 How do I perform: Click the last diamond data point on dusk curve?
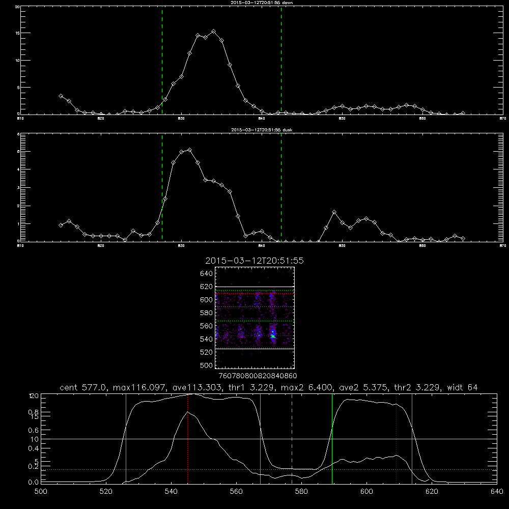(463, 239)
